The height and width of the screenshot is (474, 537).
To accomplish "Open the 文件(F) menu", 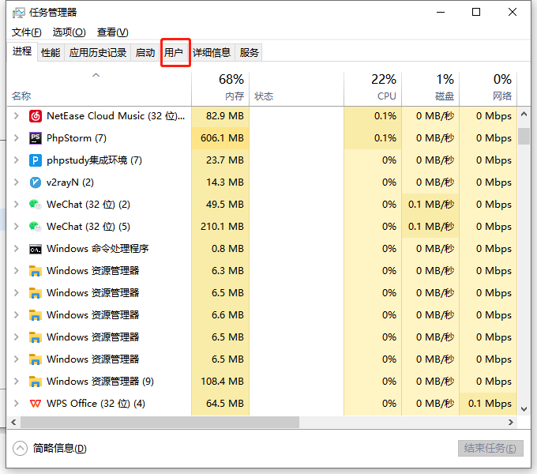I will [27, 32].
